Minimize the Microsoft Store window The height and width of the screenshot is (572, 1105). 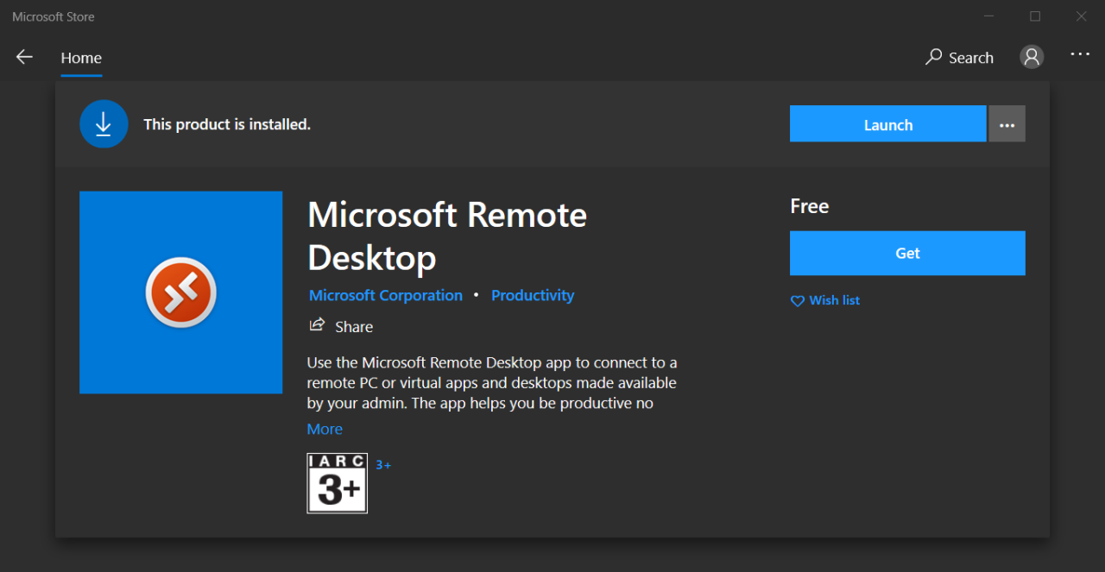pos(988,16)
